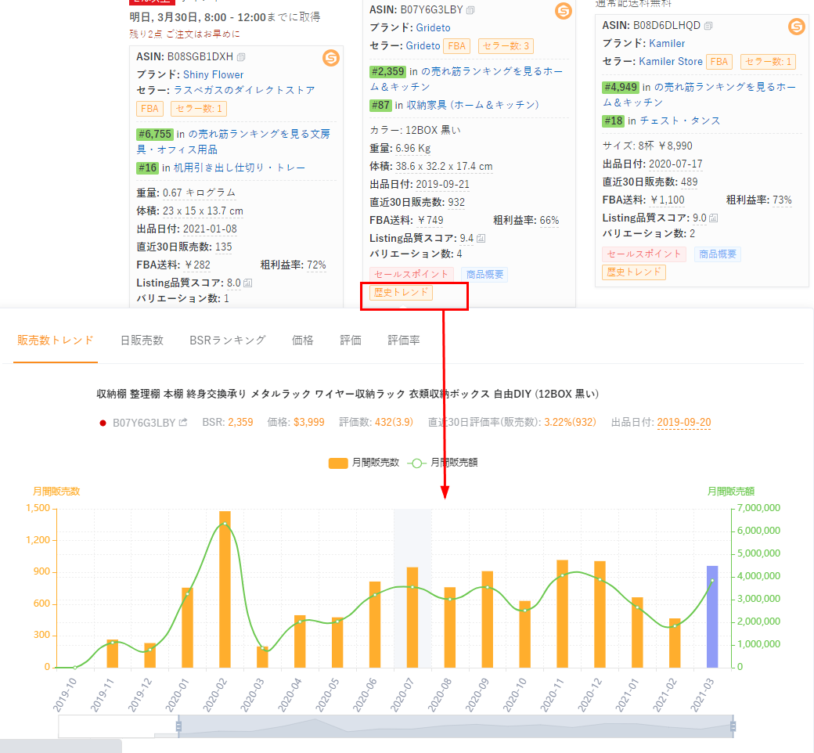Click the 30-day sales value 489

click(x=689, y=182)
